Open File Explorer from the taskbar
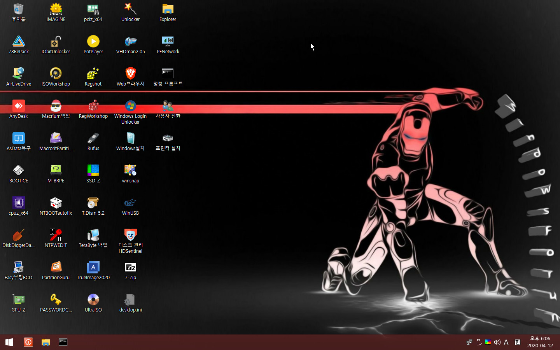560x350 pixels. click(46, 342)
